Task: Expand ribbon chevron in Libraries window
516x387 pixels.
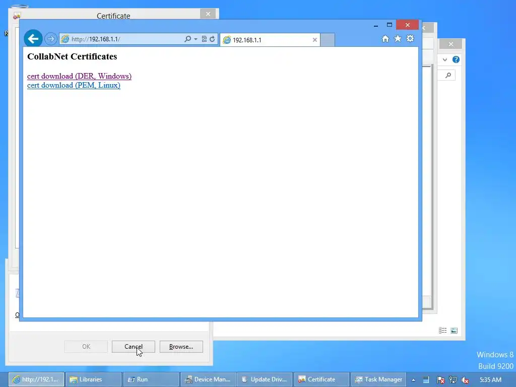Action: pos(444,59)
